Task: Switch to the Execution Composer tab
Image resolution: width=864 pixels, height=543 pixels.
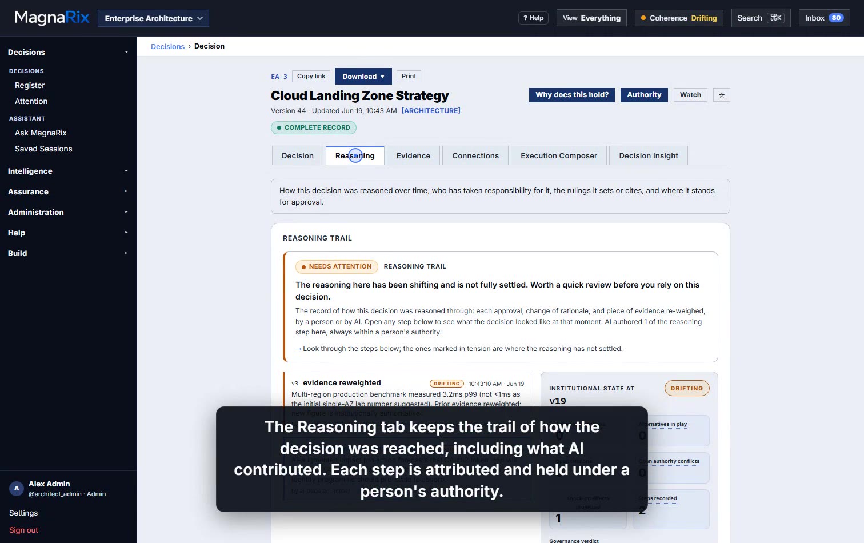Action: pos(559,155)
